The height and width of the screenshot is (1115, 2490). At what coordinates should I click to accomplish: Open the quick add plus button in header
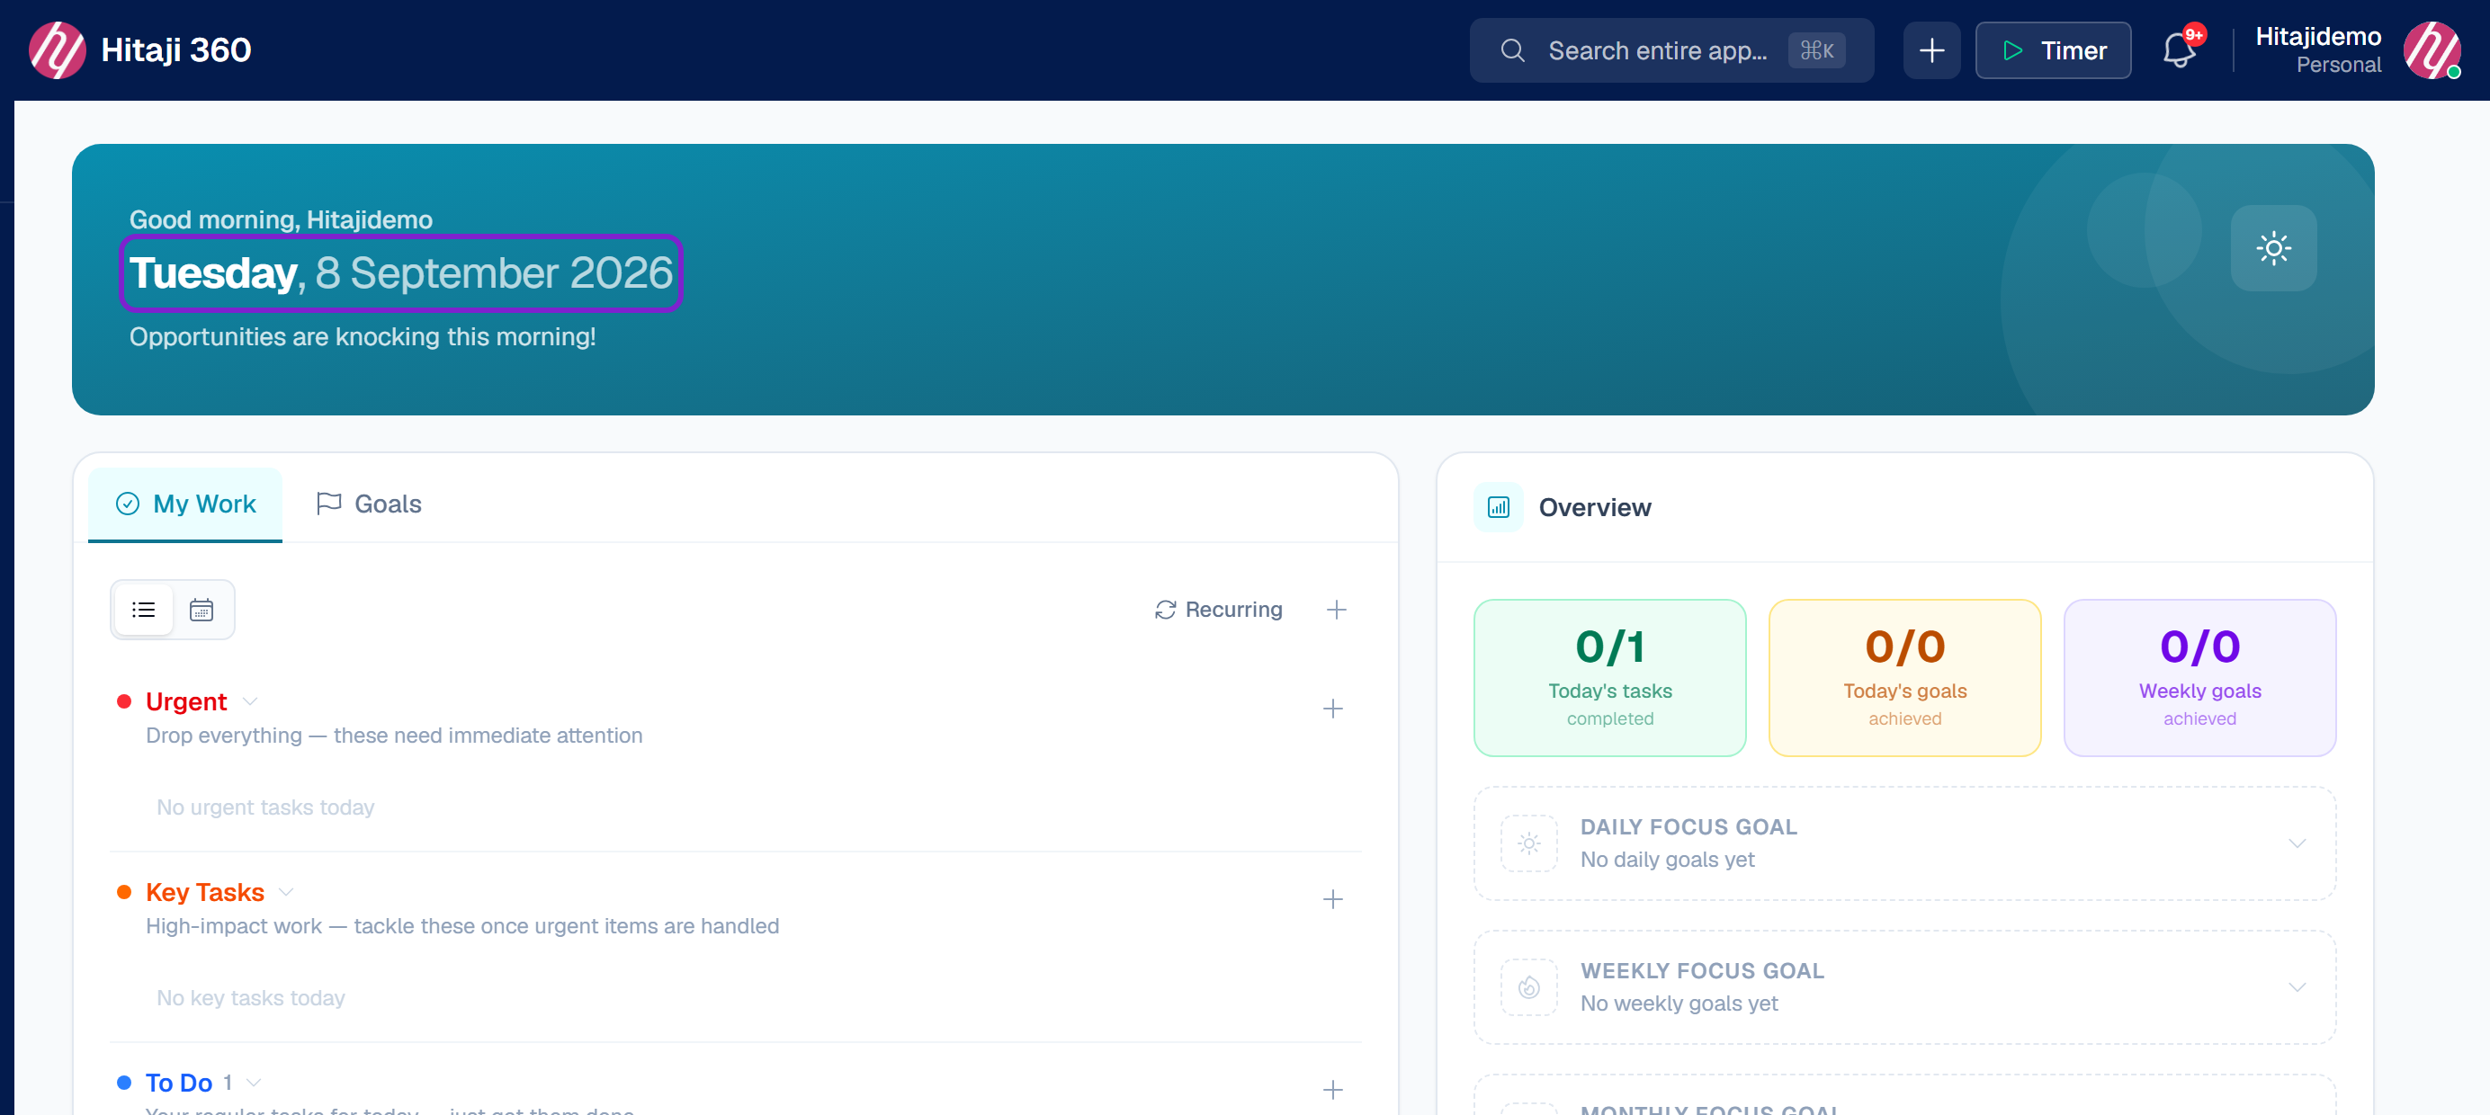click(1930, 50)
